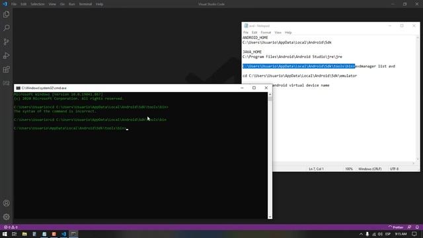Screen dimensions: 423x238
Task: Open VS Code View menu
Action: [52, 4]
